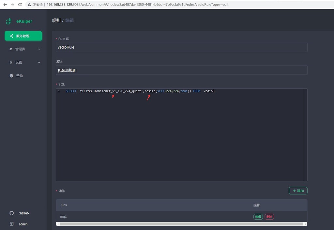Click the admin logout icon
The image size is (334, 230).
tap(12, 224)
